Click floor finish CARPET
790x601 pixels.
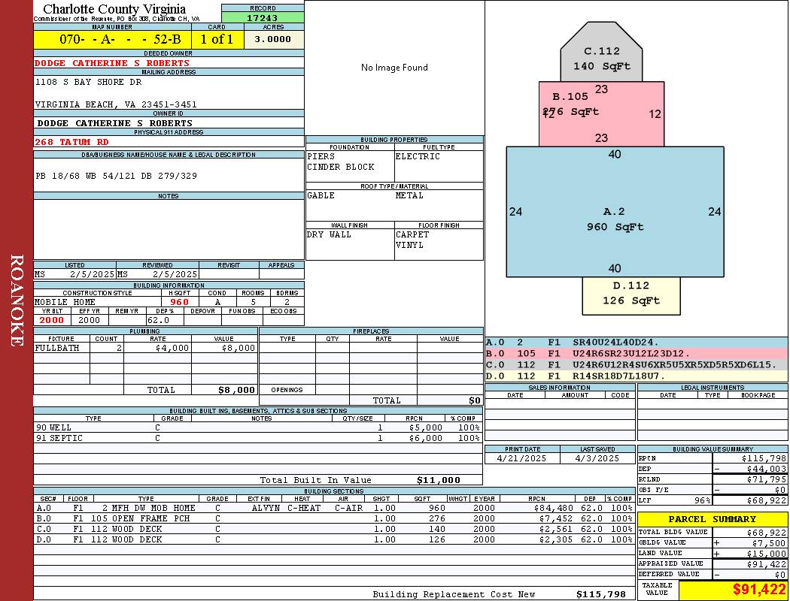coord(412,234)
